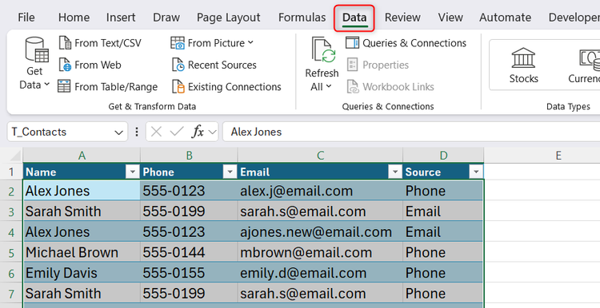The image size is (600, 308).
Task: Switch to the Review tab
Action: (402, 18)
